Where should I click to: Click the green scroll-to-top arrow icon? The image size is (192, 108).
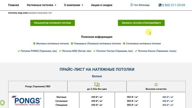(2, 103)
